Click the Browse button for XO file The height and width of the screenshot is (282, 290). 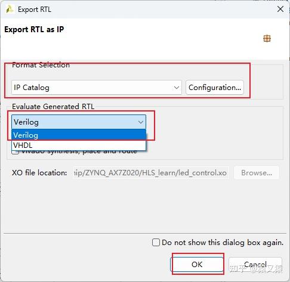point(257,173)
